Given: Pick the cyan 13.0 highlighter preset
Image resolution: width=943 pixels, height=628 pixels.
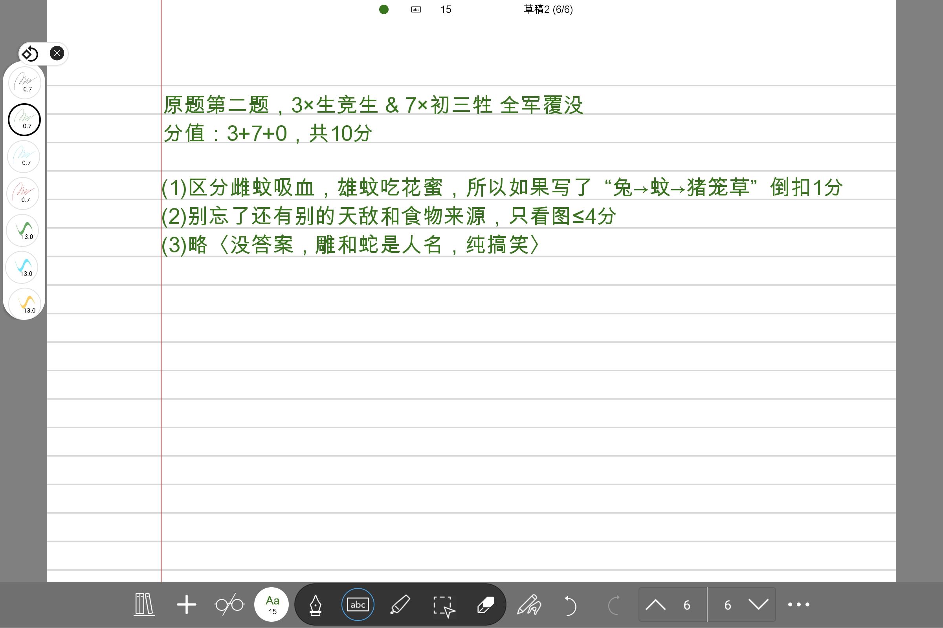Looking at the screenshot, I should pos(22,267).
